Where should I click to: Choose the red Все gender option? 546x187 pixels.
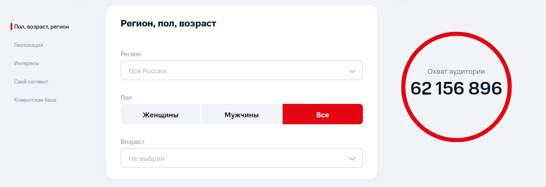(x=323, y=115)
